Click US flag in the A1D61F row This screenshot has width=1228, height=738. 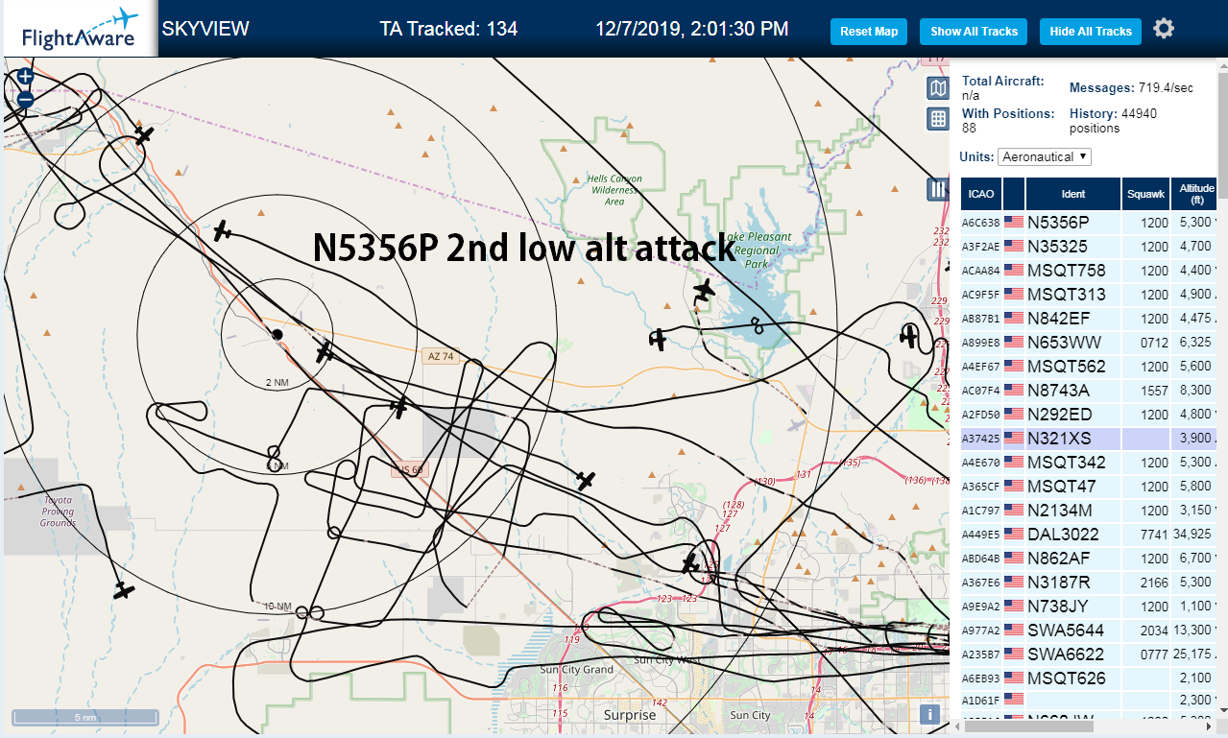pos(1013,701)
